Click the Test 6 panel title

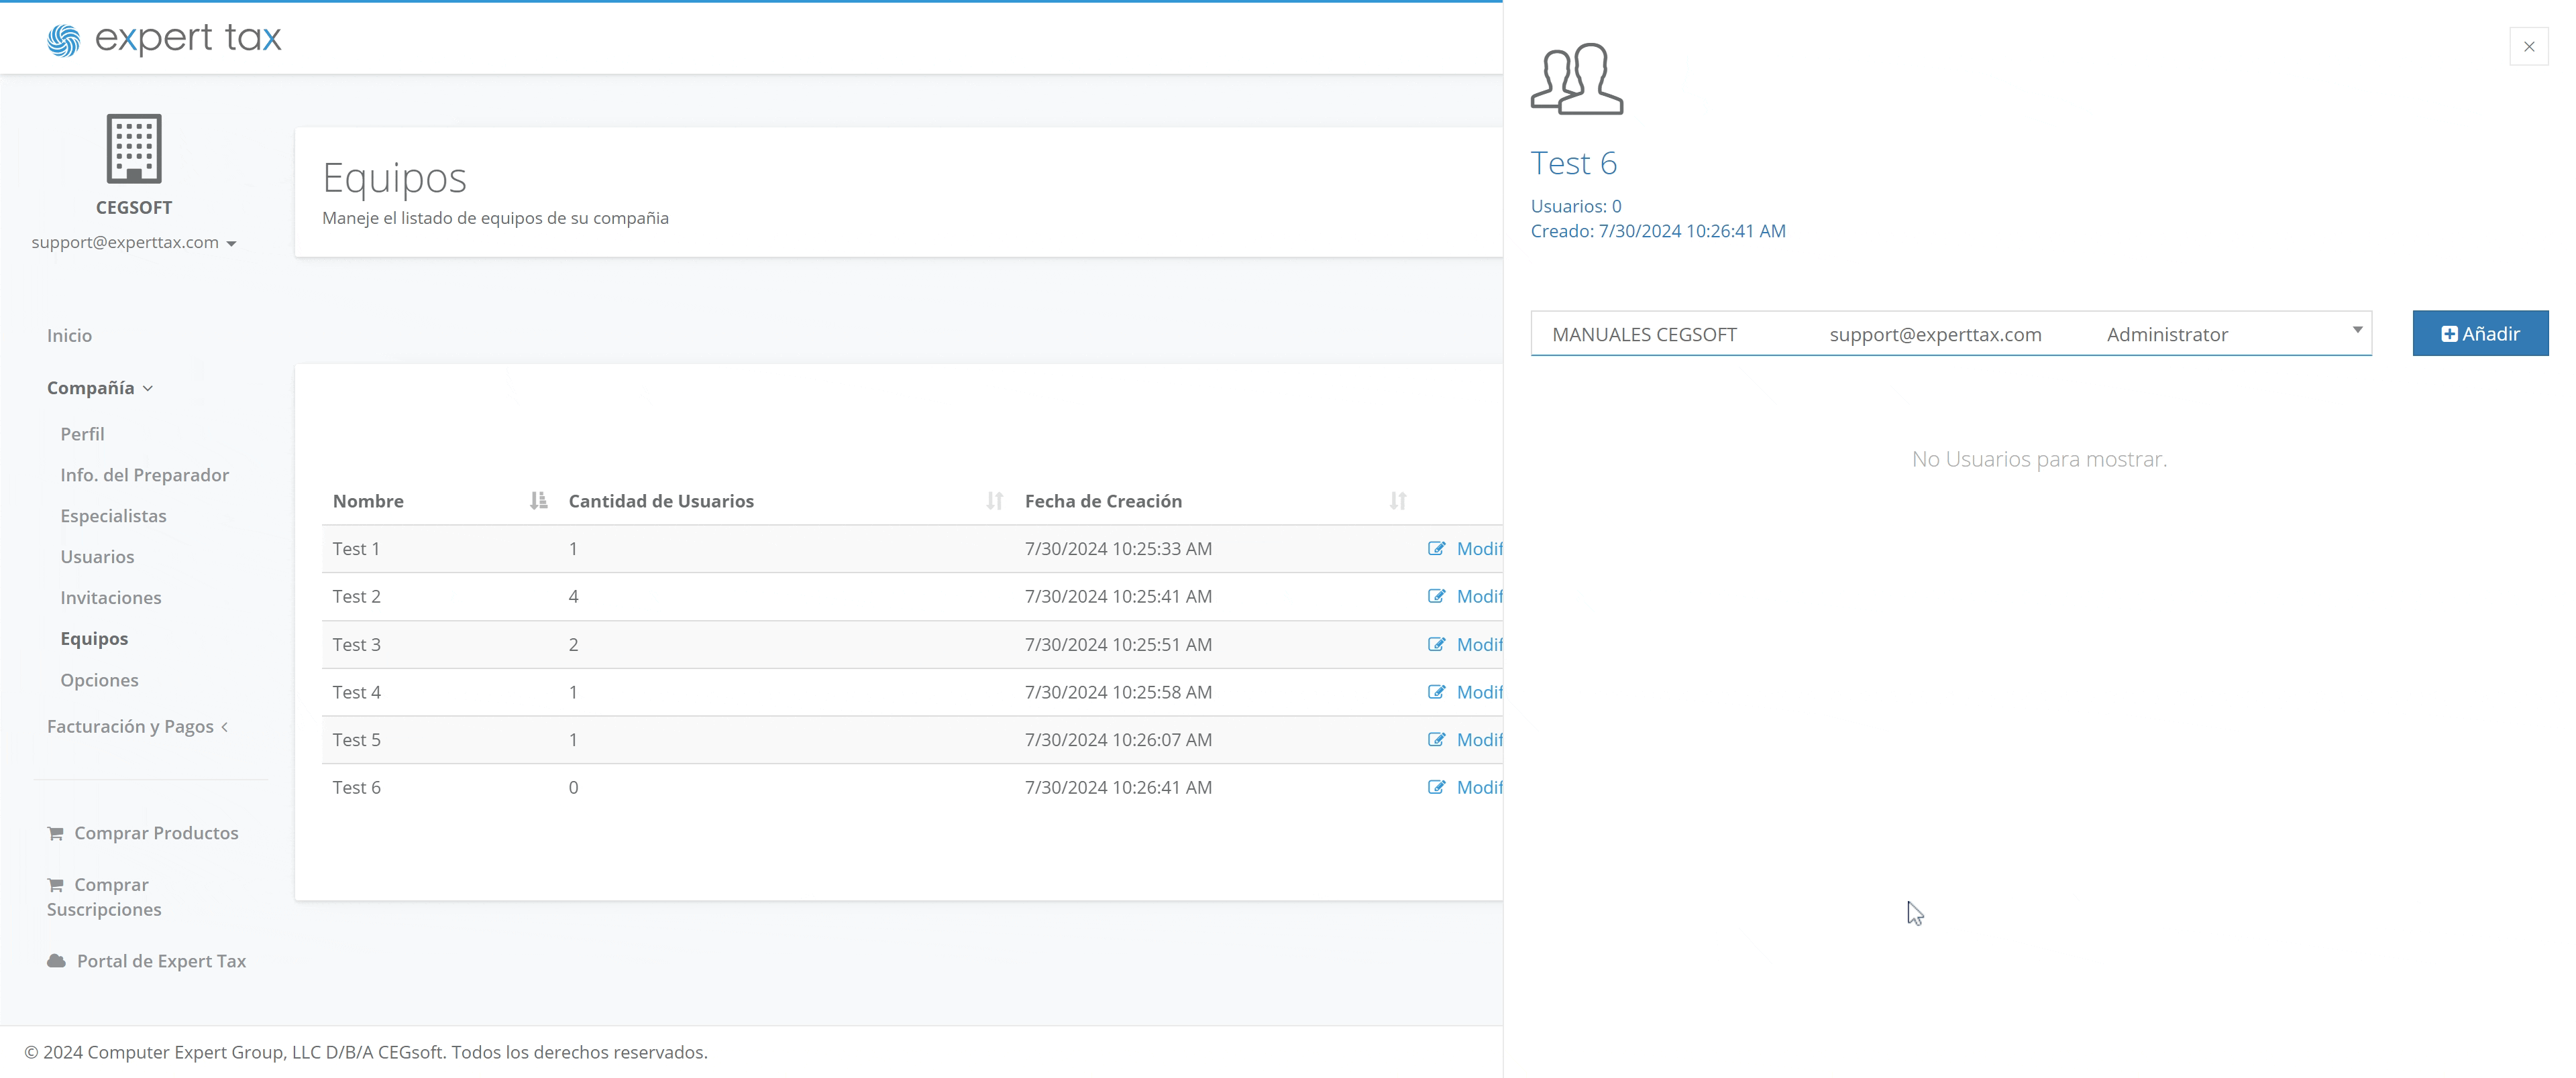point(1573,163)
